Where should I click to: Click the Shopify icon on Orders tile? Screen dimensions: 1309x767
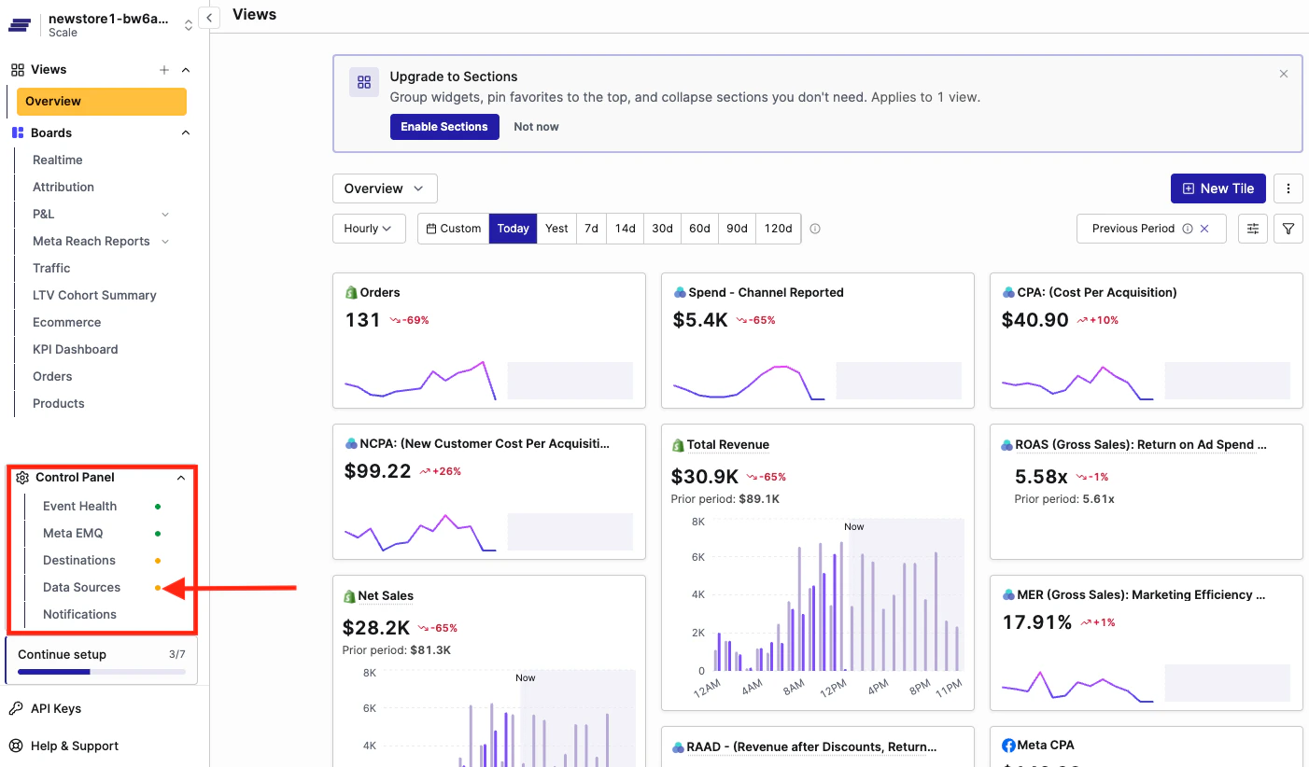point(351,292)
